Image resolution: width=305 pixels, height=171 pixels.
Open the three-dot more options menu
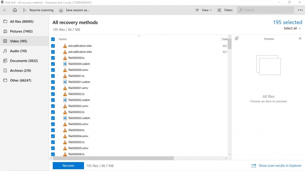click(x=300, y=10)
